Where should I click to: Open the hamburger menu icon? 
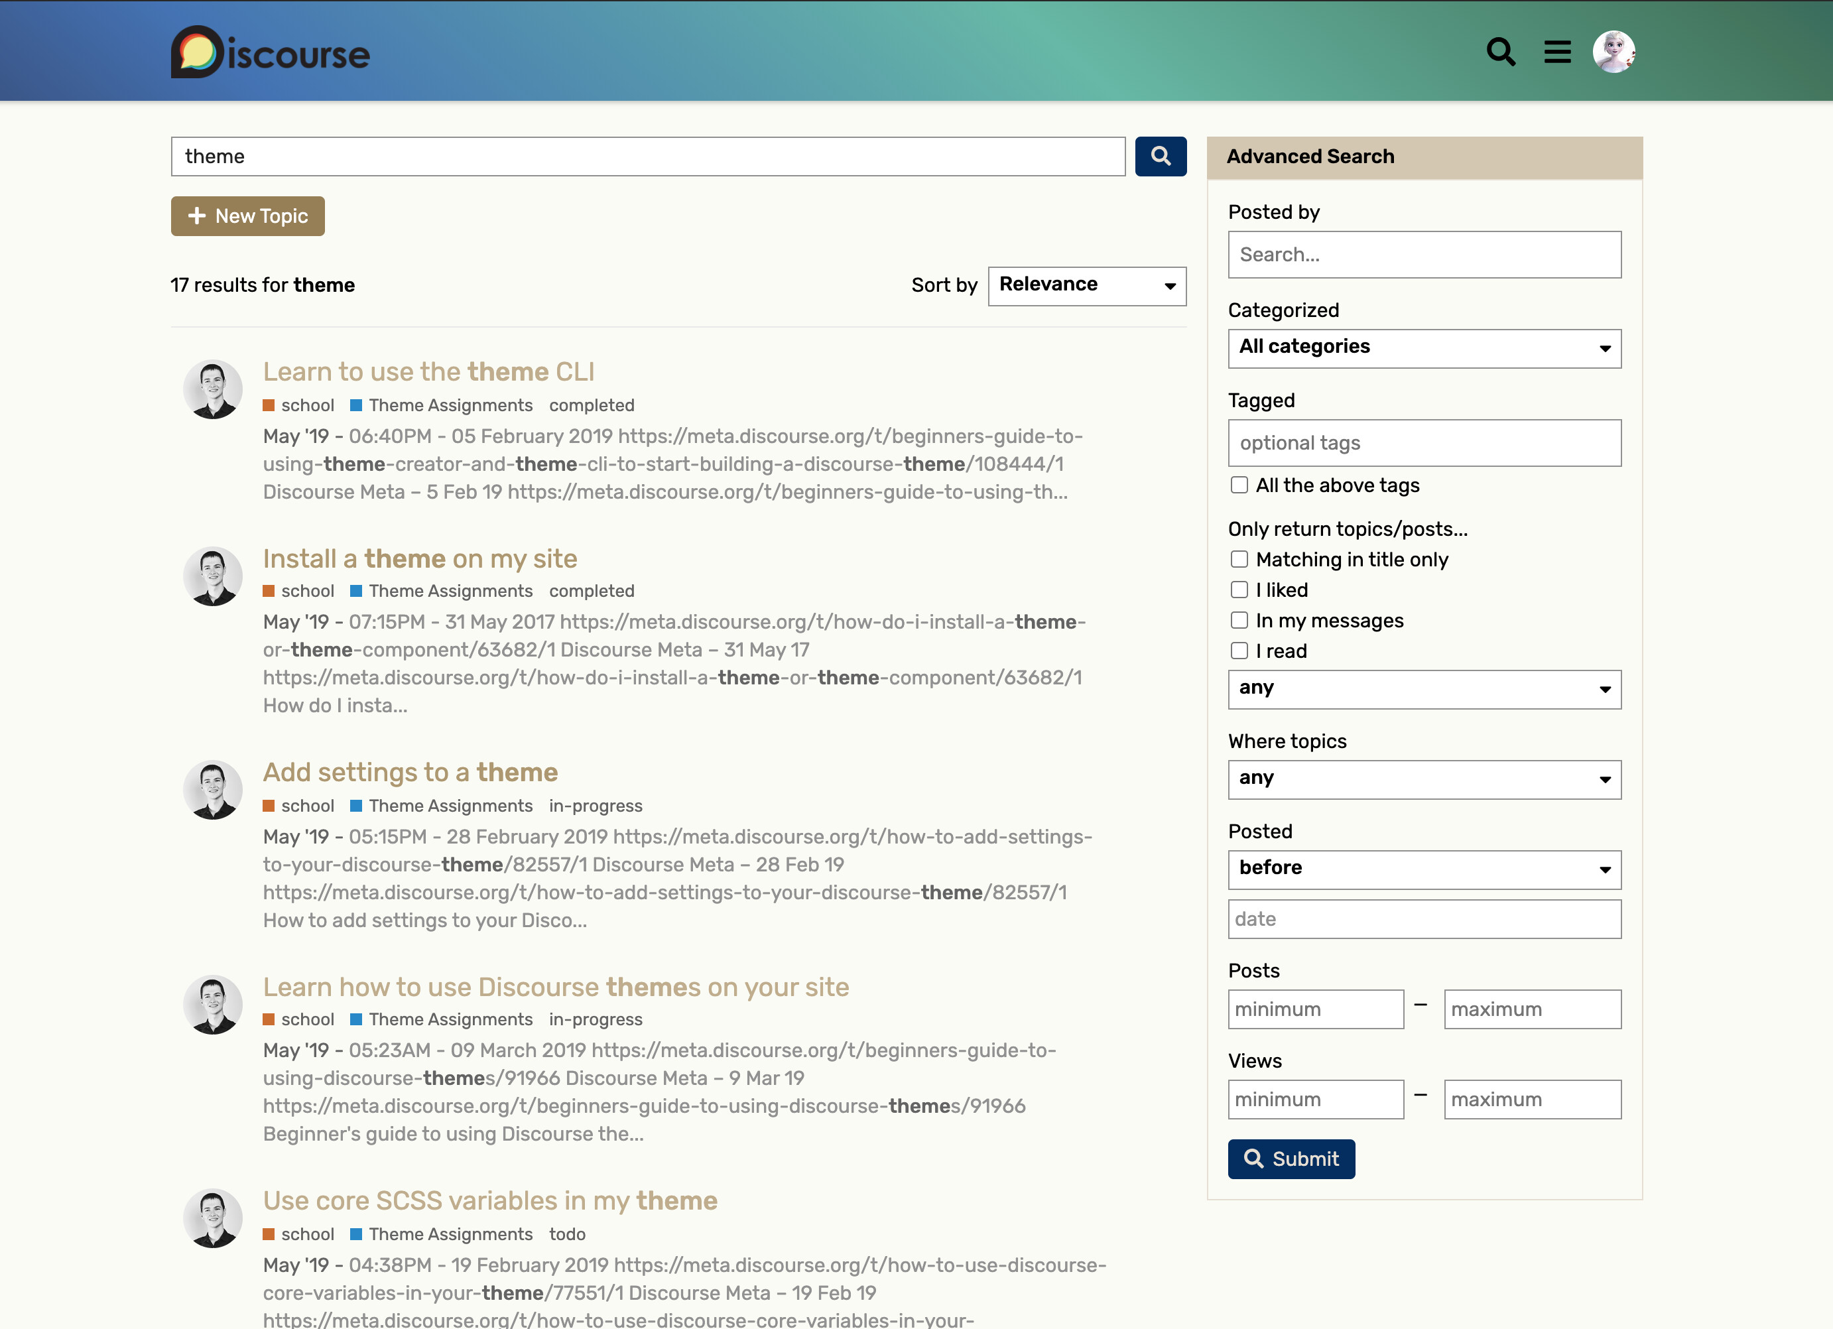(x=1556, y=52)
